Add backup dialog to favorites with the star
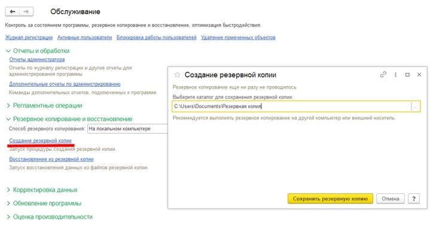This screenshot has height=234, width=436. [x=177, y=75]
